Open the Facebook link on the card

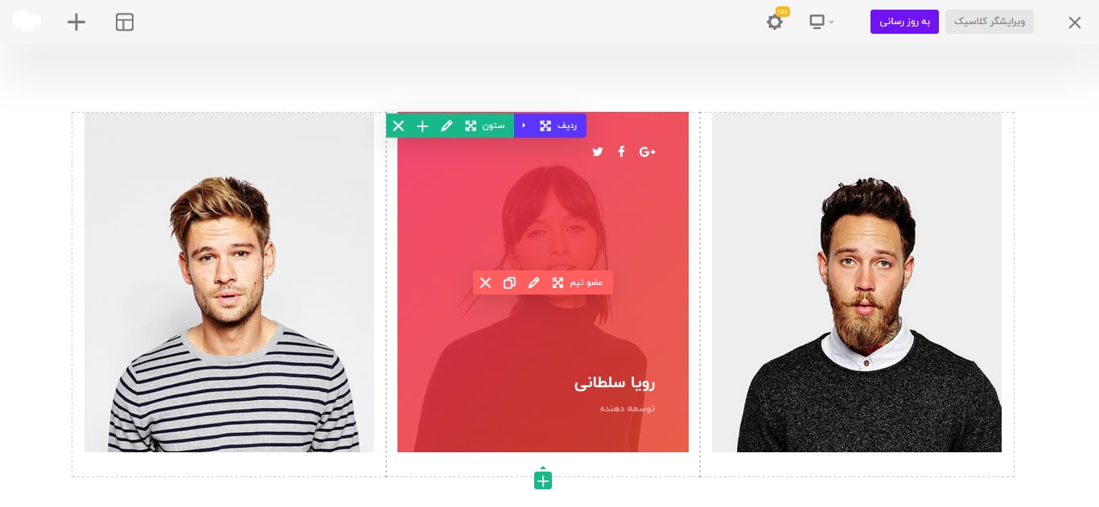(621, 151)
